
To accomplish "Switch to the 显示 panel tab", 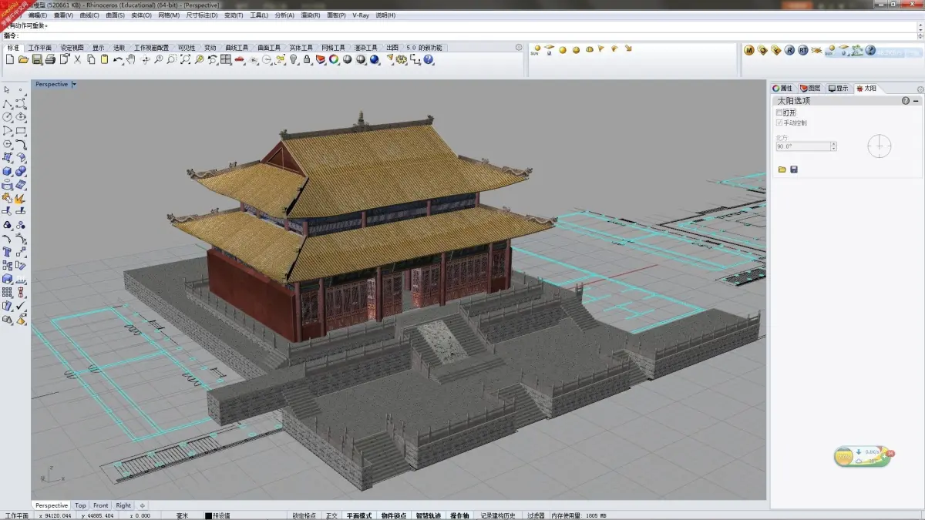I will coord(839,89).
